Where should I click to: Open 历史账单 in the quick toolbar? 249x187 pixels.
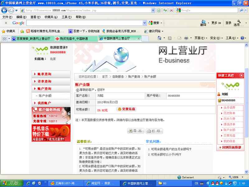pos(229,113)
